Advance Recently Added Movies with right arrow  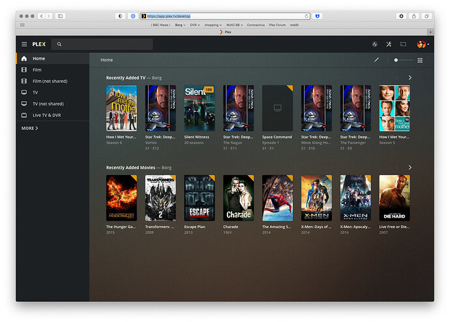coord(410,167)
